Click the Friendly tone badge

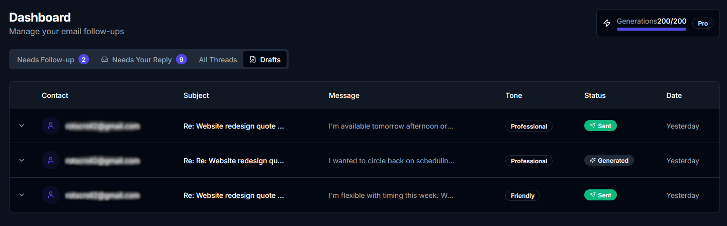[x=522, y=195]
